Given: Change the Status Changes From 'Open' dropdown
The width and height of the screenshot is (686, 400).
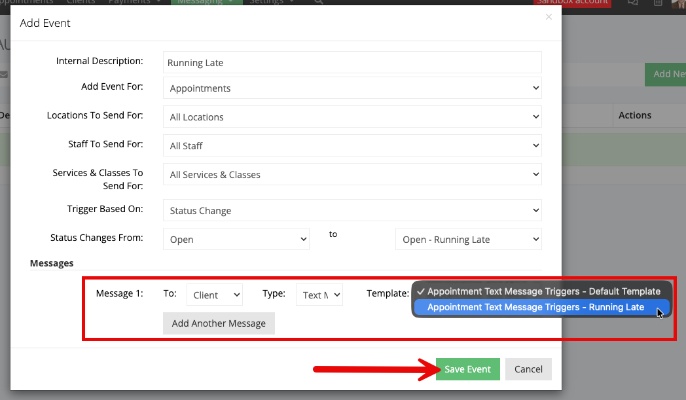Looking at the screenshot, I should 236,240.
